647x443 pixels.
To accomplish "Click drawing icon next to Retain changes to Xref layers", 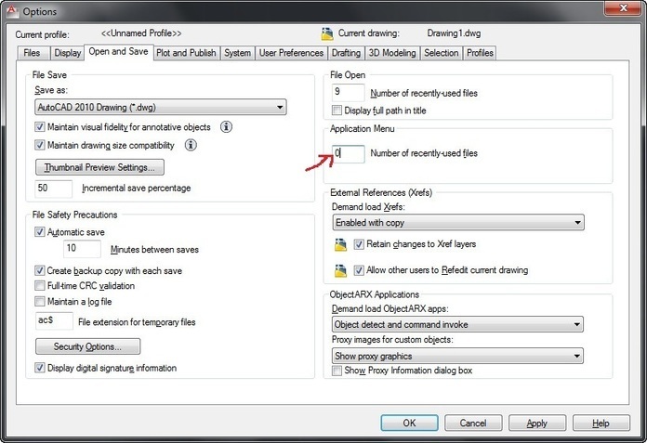I will click(340, 244).
